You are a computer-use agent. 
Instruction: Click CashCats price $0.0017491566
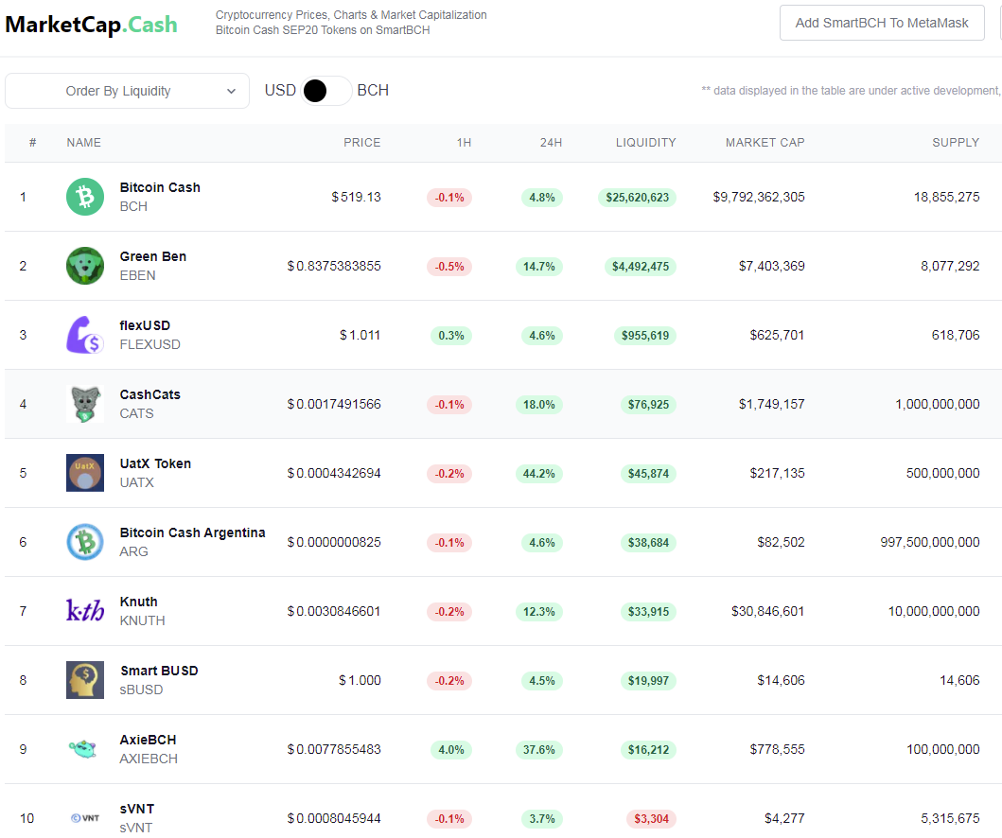334,404
